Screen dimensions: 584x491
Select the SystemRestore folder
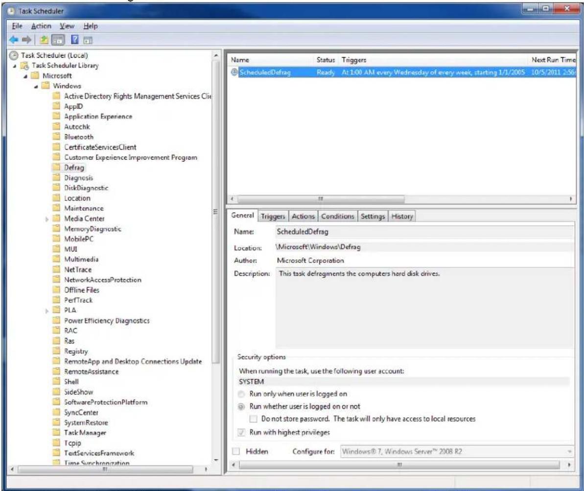tap(86, 423)
